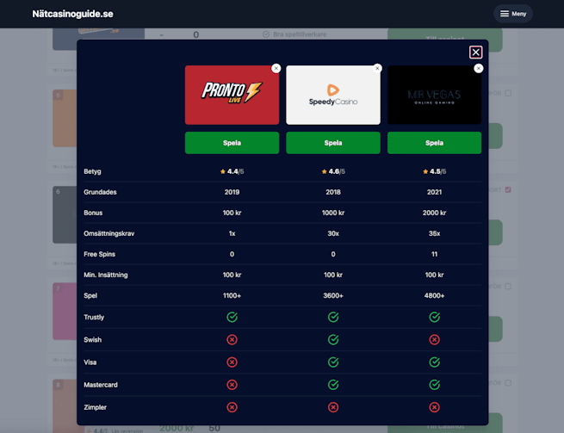This screenshot has height=433, width=564.
Task: Click Trustly check icon for SpeedyCasino
Action: click(x=333, y=317)
